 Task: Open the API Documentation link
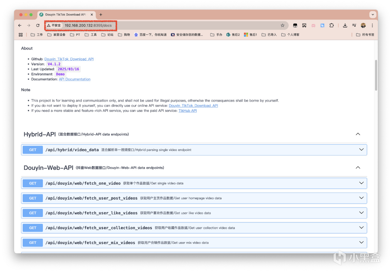click(74, 79)
